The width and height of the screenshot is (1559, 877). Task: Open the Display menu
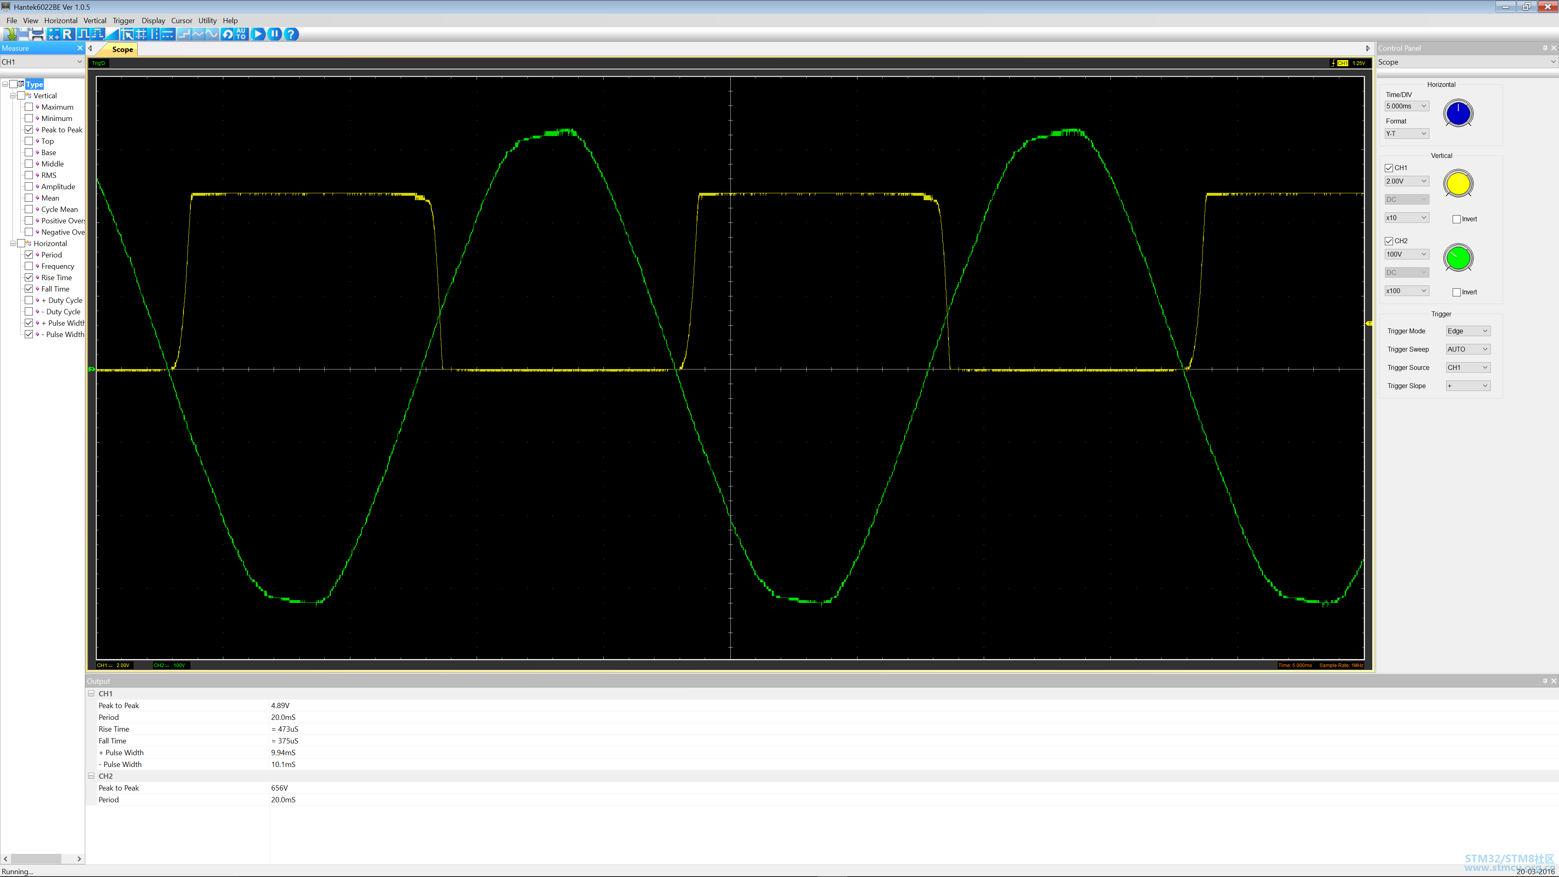pyautogui.click(x=153, y=21)
